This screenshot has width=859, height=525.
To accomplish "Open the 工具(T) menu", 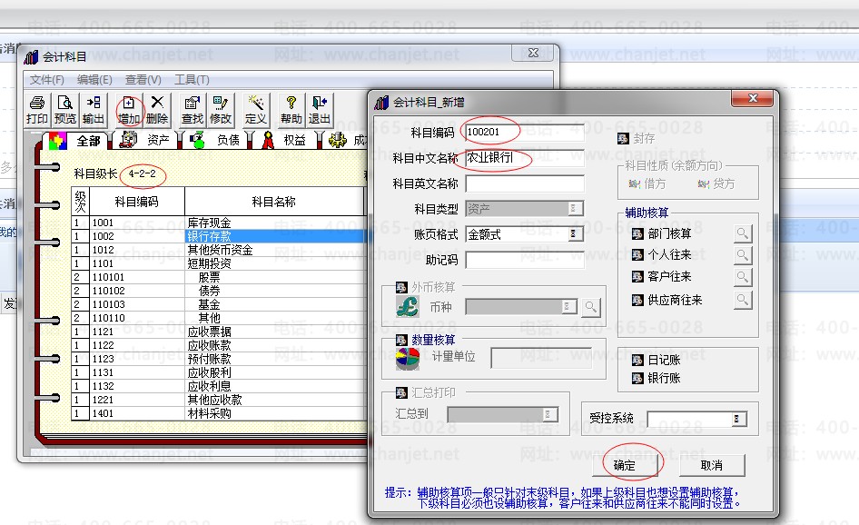I will click(x=192, y=80).
